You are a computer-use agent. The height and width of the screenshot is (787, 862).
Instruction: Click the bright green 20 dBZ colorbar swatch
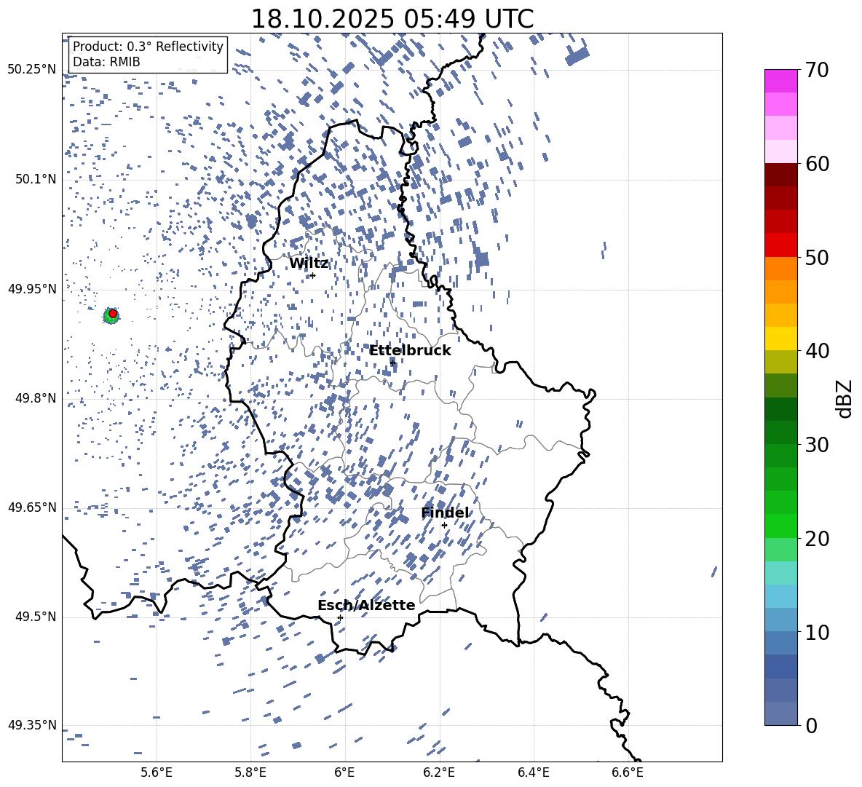tap(780, 526)
